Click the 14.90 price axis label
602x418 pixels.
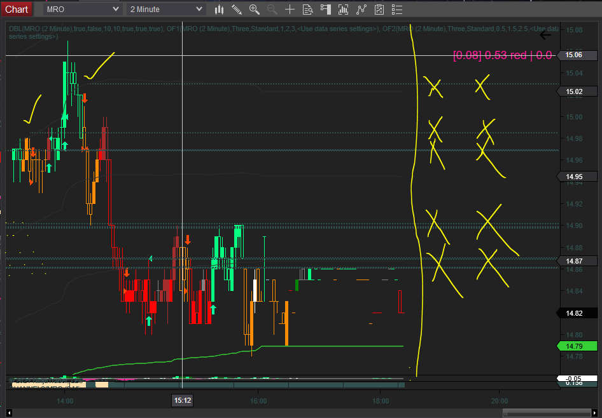click(x=574, y=226)
